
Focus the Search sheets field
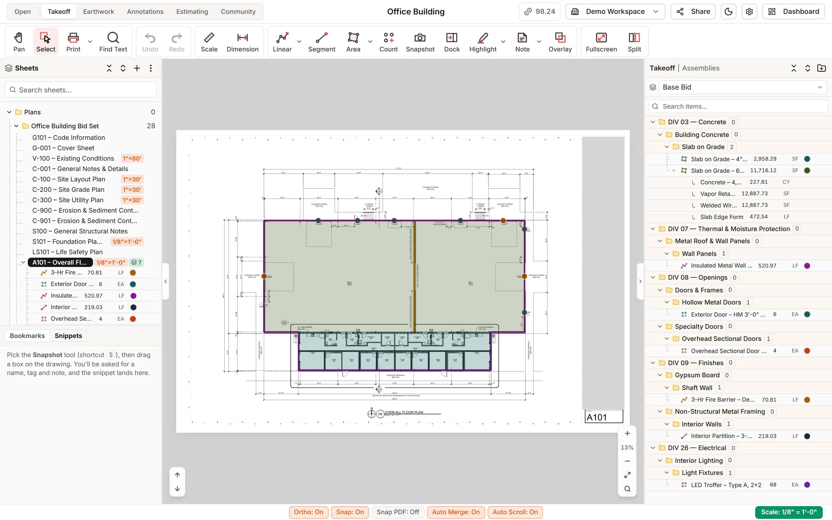pyautogui.click(x=80, y=90)
